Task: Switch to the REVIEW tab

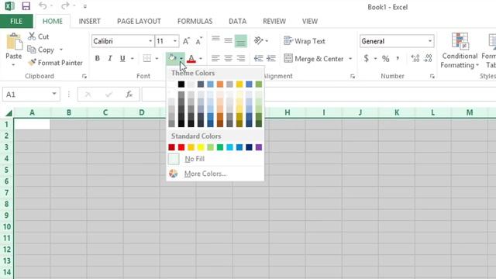Action: click(274, 21)
